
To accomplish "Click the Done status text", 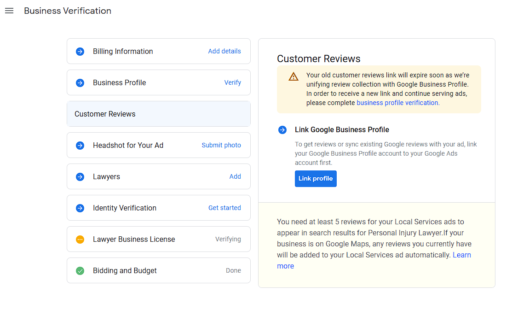I will coord(234,271).
